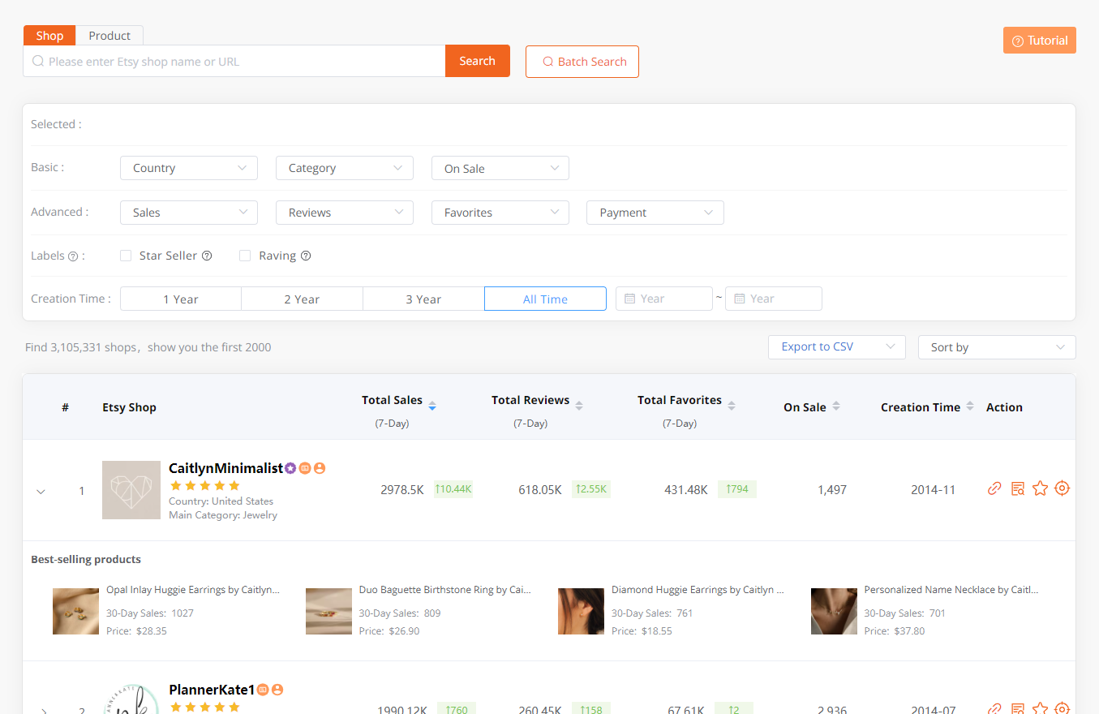Click the Star Seller help question icon

[208, 255]
